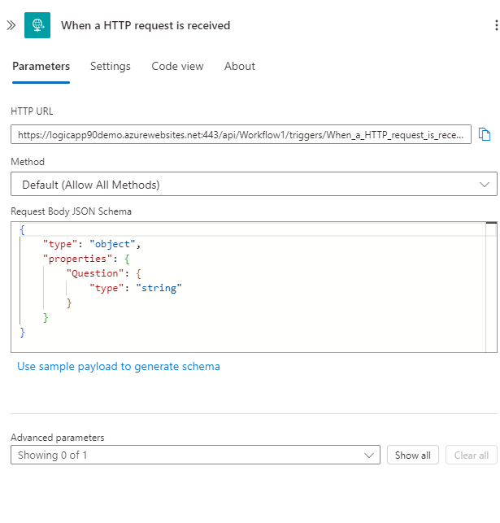The height and width of the screenshot is (523, 500).
Task: Click inside the HTTP URL field
Action: 241,134
